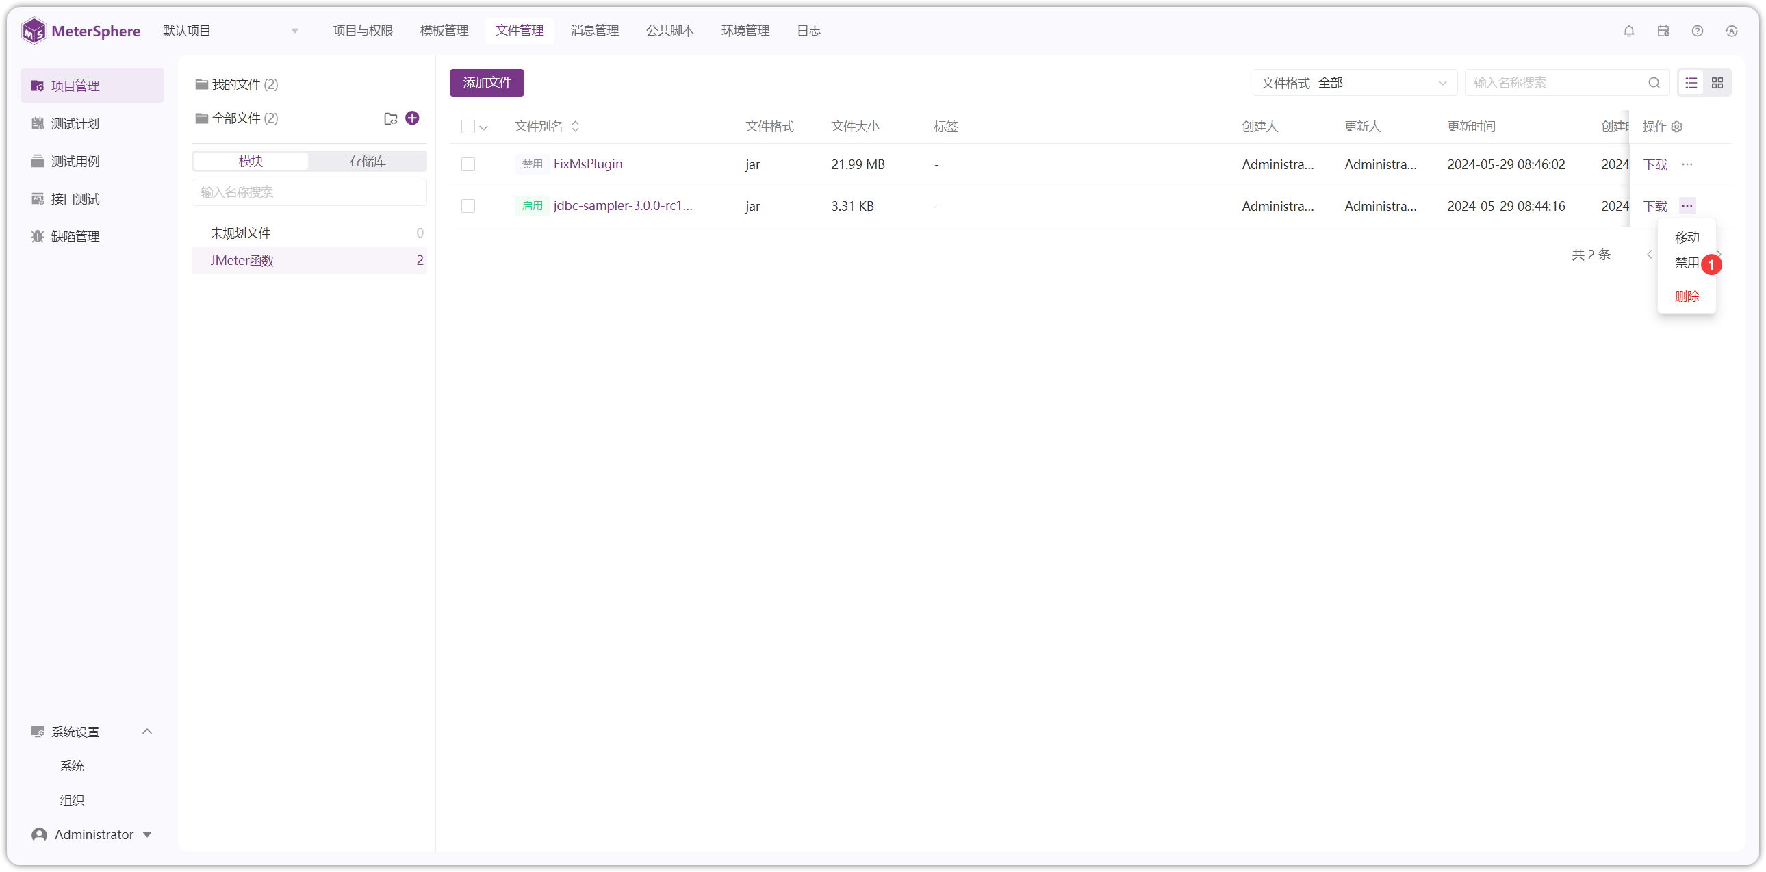Download the jdbc-sampler file via 下载
The height and width of the screenshot is (872, 1766).
[1655, 206]
